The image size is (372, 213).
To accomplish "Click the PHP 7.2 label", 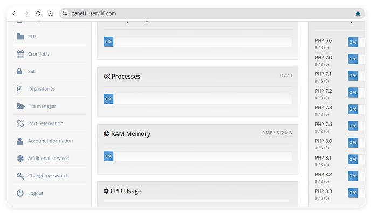I will [323, 91].
